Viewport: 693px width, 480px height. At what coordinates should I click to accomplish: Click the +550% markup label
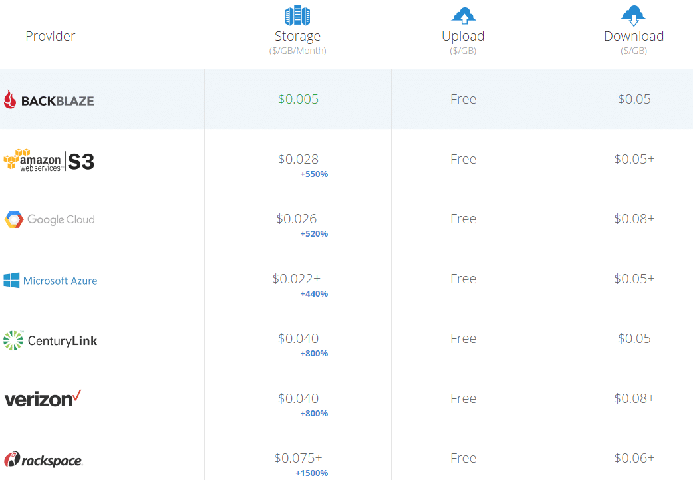pos(314,174)
